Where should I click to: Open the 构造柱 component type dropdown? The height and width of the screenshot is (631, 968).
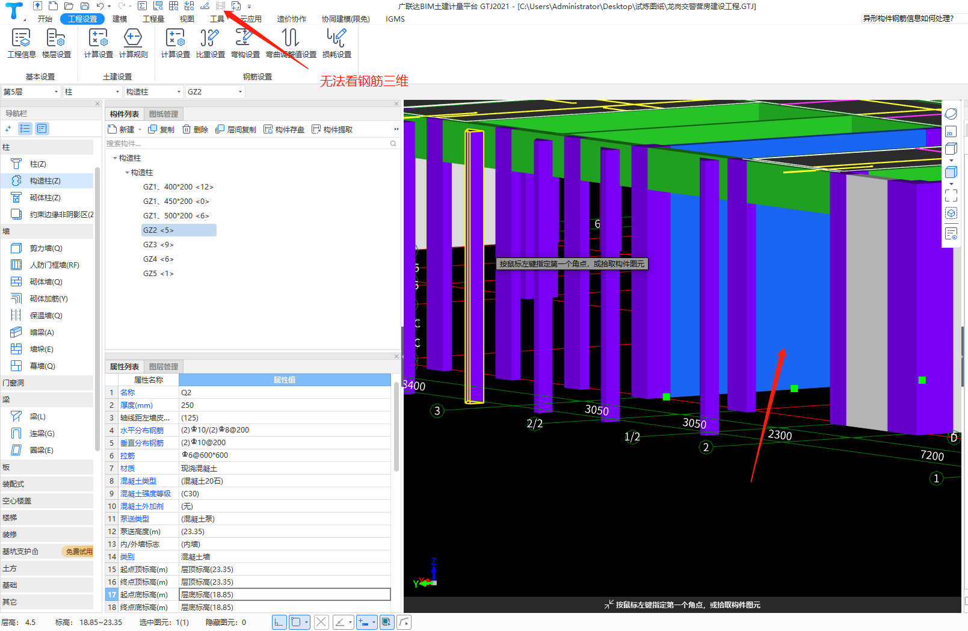click(153, 91)
